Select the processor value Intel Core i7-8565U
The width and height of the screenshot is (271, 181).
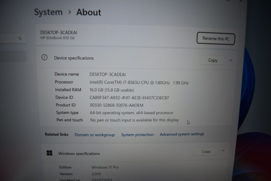(x=139, y=82)
